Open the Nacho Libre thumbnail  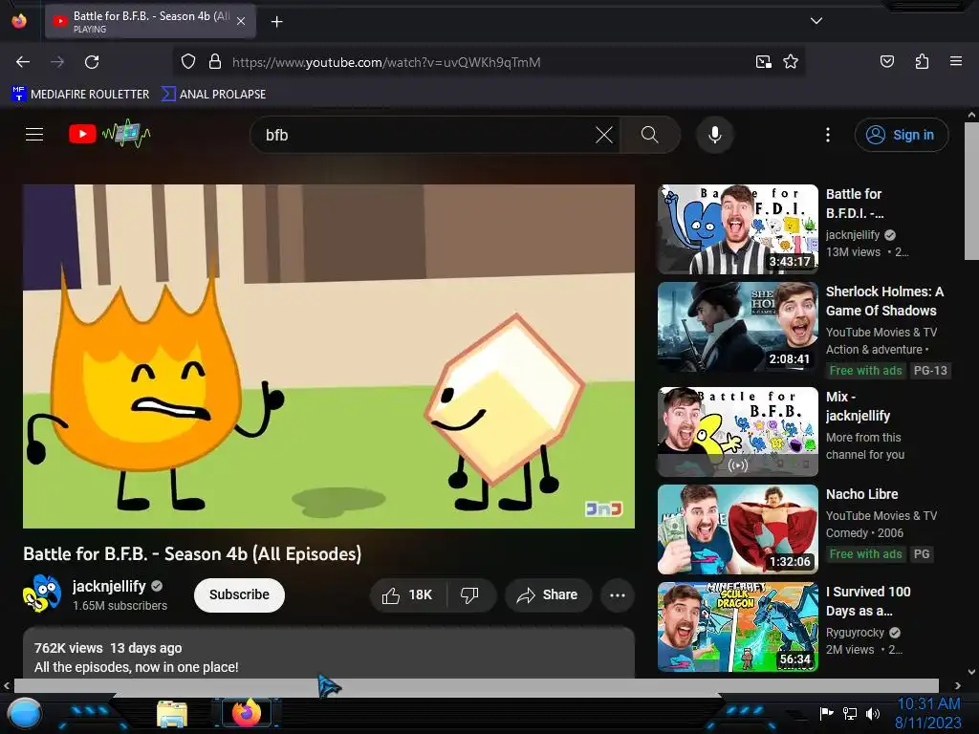pyautogui.click(x=738, y=529)
